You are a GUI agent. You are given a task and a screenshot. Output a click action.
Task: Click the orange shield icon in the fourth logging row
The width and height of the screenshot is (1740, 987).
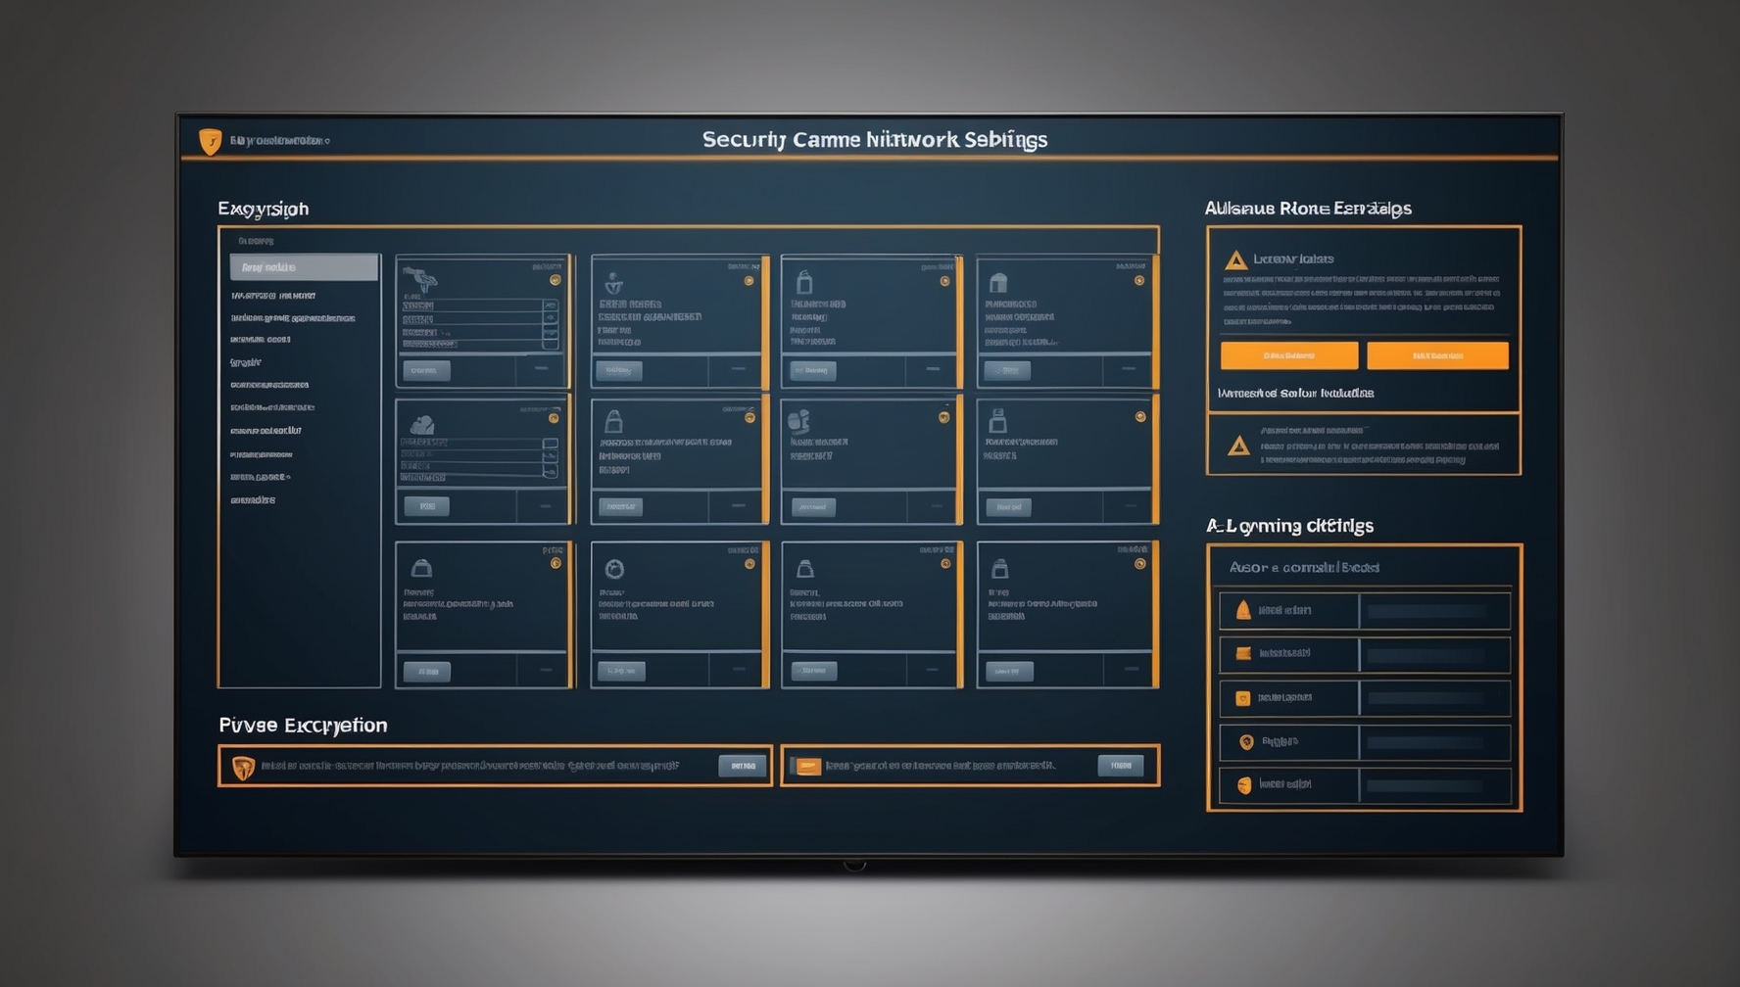pyautogui.click(x=1246, y=742)
